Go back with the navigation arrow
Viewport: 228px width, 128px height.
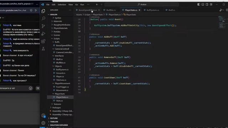coord(97,5)
